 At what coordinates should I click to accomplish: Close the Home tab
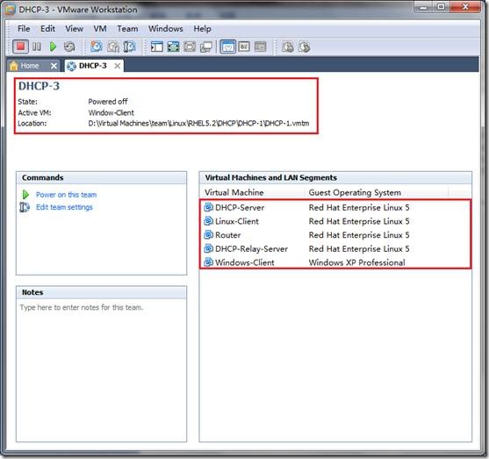pos(54,66)
